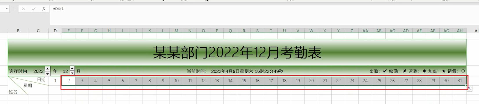The height and width of the screenshot is (104, 479).
Task: Click the Auto Fill Options icon
Action: click(x=469, y=89)
